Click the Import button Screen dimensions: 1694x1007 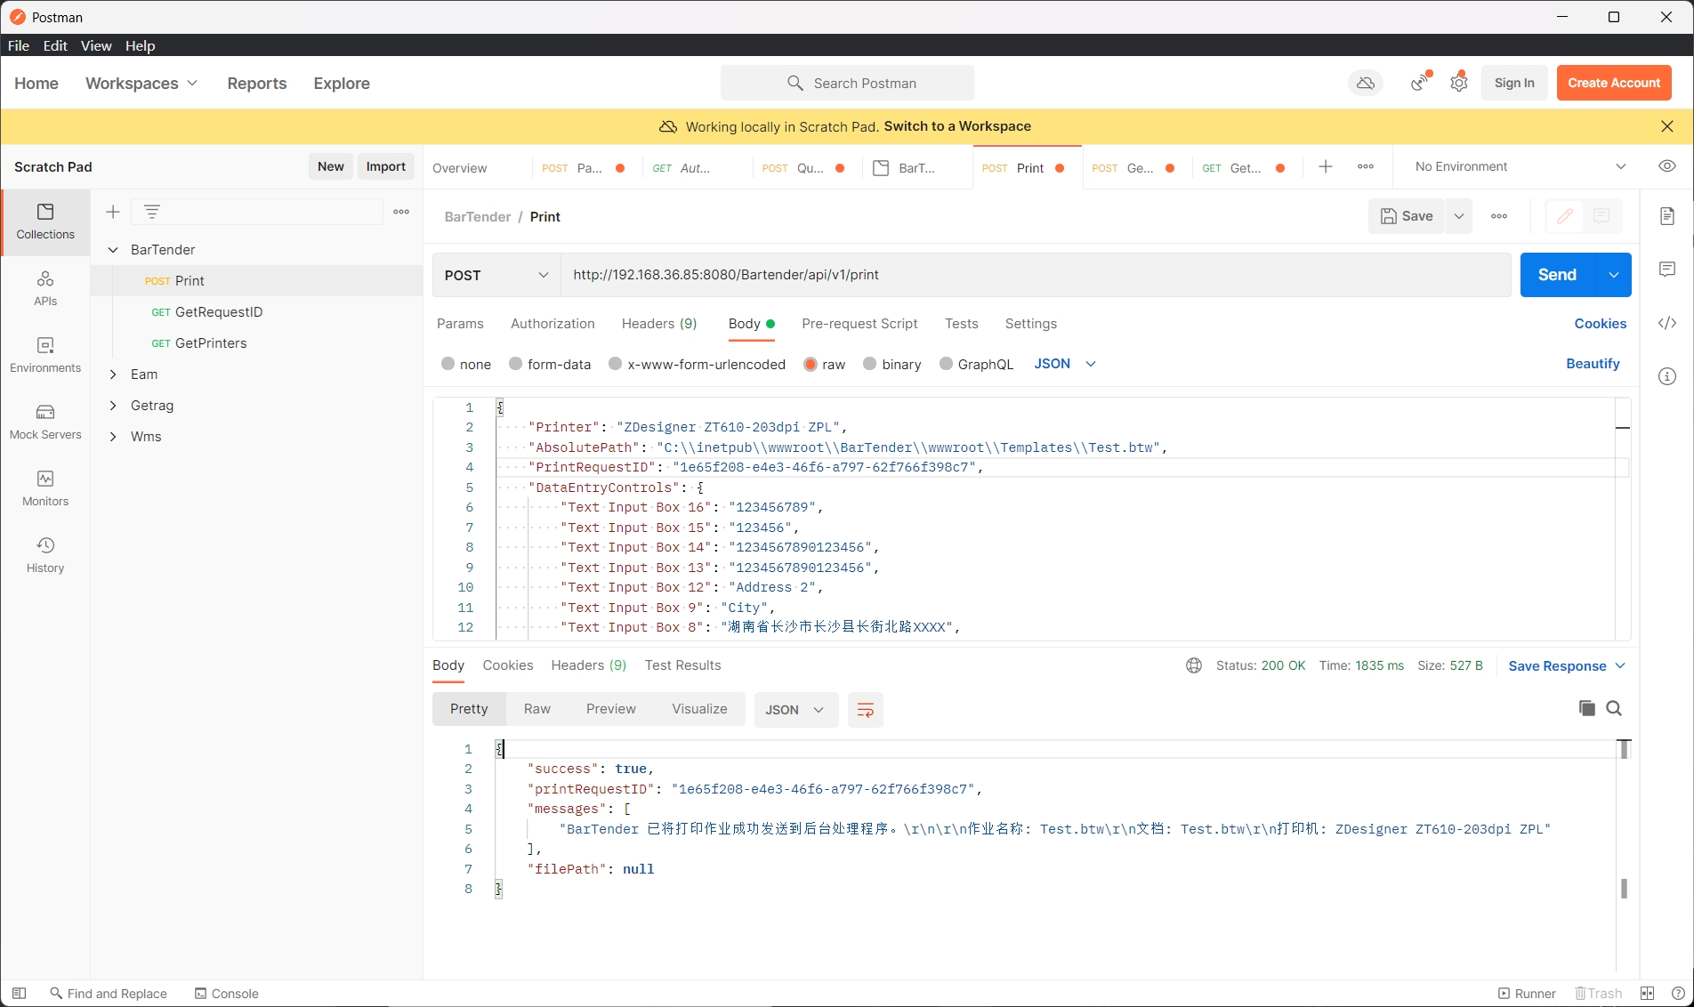[386, 166]
